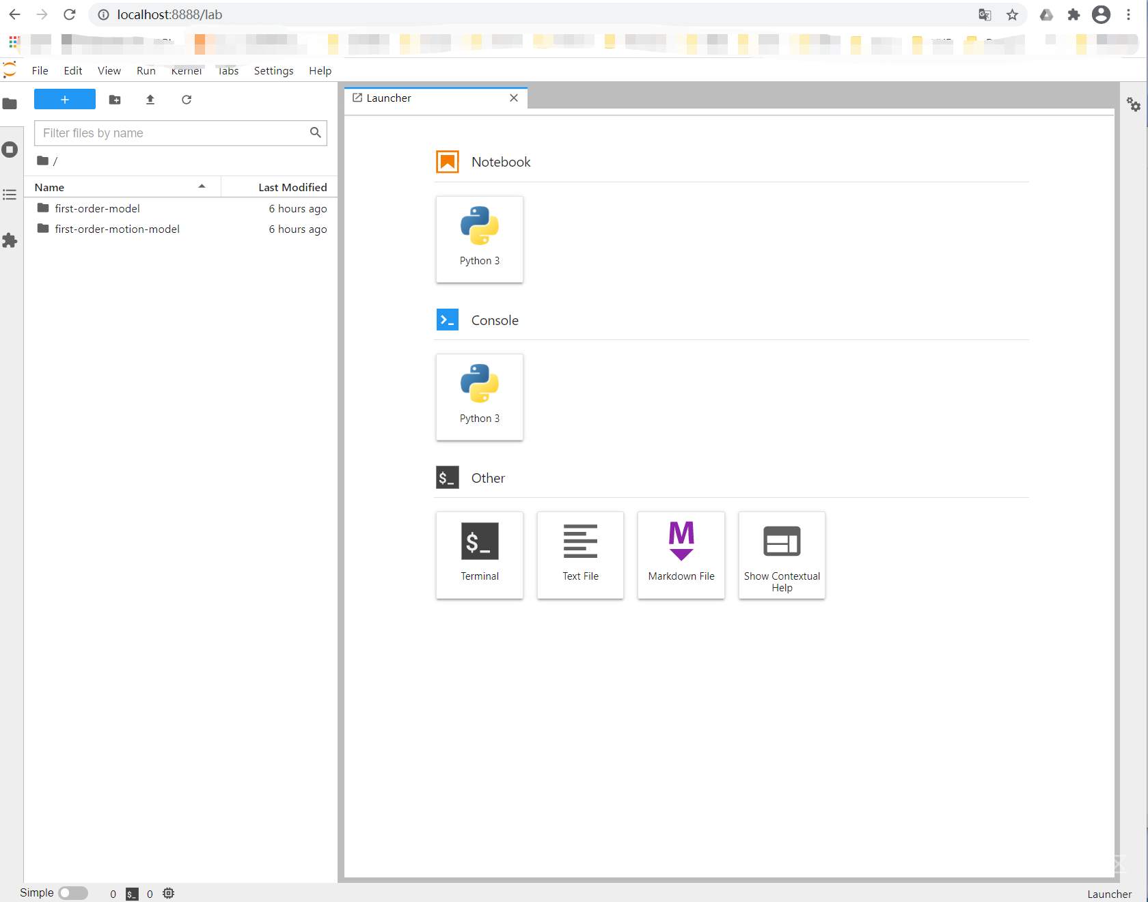Open the Google Drive extension icon
The width and height of the screenshot is (1148, 902).
[x=1046, y=14]
